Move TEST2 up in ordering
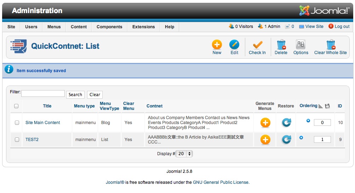Image resolution: width=355 pixels, height=193 pixels. point(301,138)
